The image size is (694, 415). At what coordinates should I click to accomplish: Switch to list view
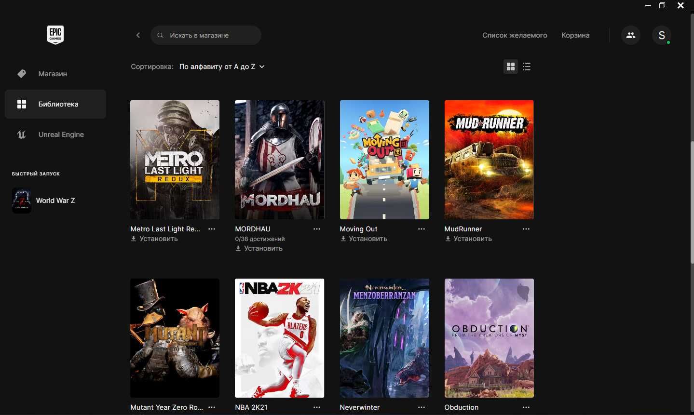point(527,67)
